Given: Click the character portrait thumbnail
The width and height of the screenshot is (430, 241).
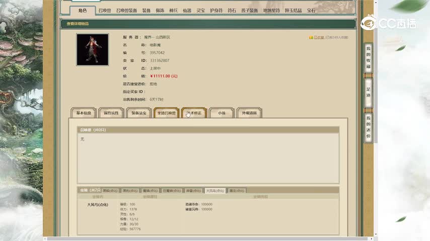Looking at the screenshot, I should pyautogui.click(x=93, y=50).
